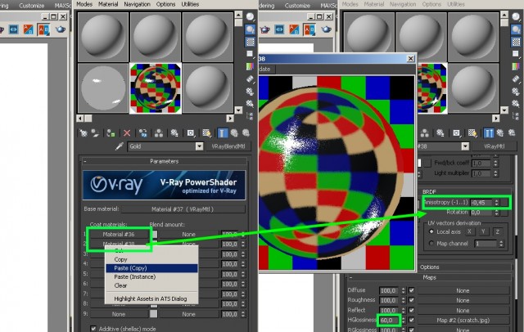Toggle Background icon in right editor
The height and width of the screenshot is (332, 524).
coord(516,42)
